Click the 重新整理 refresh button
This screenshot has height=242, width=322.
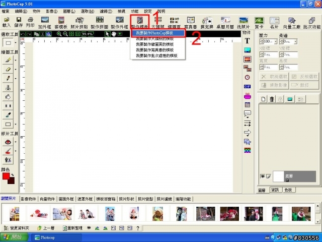tap(73, 228)
